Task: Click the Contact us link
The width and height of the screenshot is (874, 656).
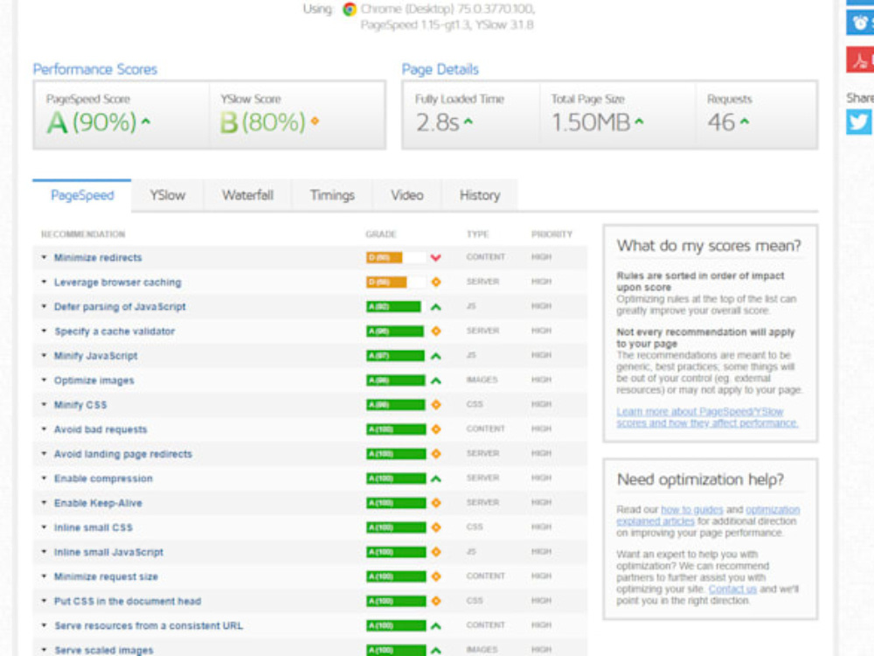Action: tap(732, 589)
